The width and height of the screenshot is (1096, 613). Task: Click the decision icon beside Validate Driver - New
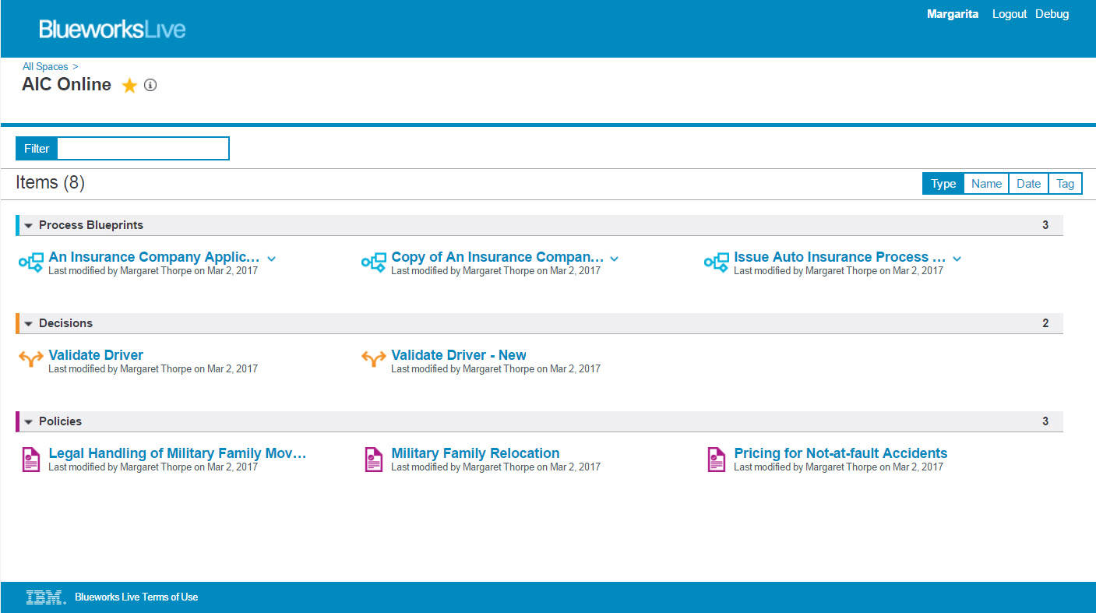click(373, 359)
